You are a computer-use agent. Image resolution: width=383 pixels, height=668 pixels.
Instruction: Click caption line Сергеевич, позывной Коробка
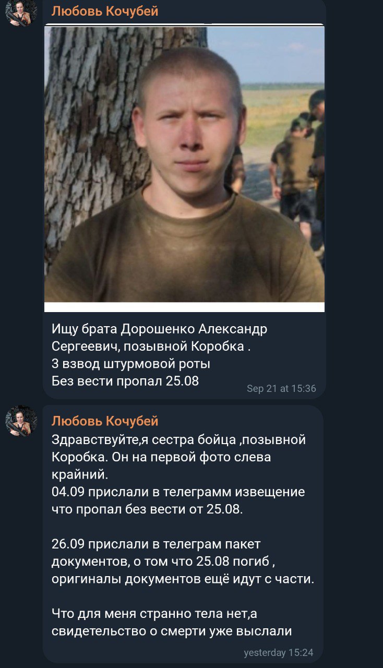click(151, 347)
